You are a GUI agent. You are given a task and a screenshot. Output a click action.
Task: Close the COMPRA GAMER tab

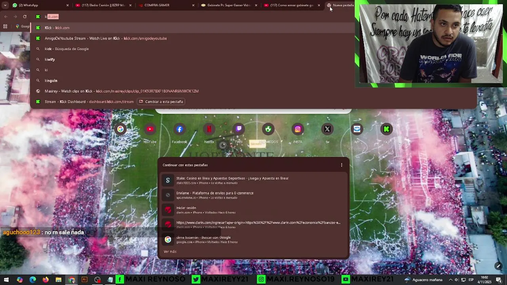tap(193, 5)
